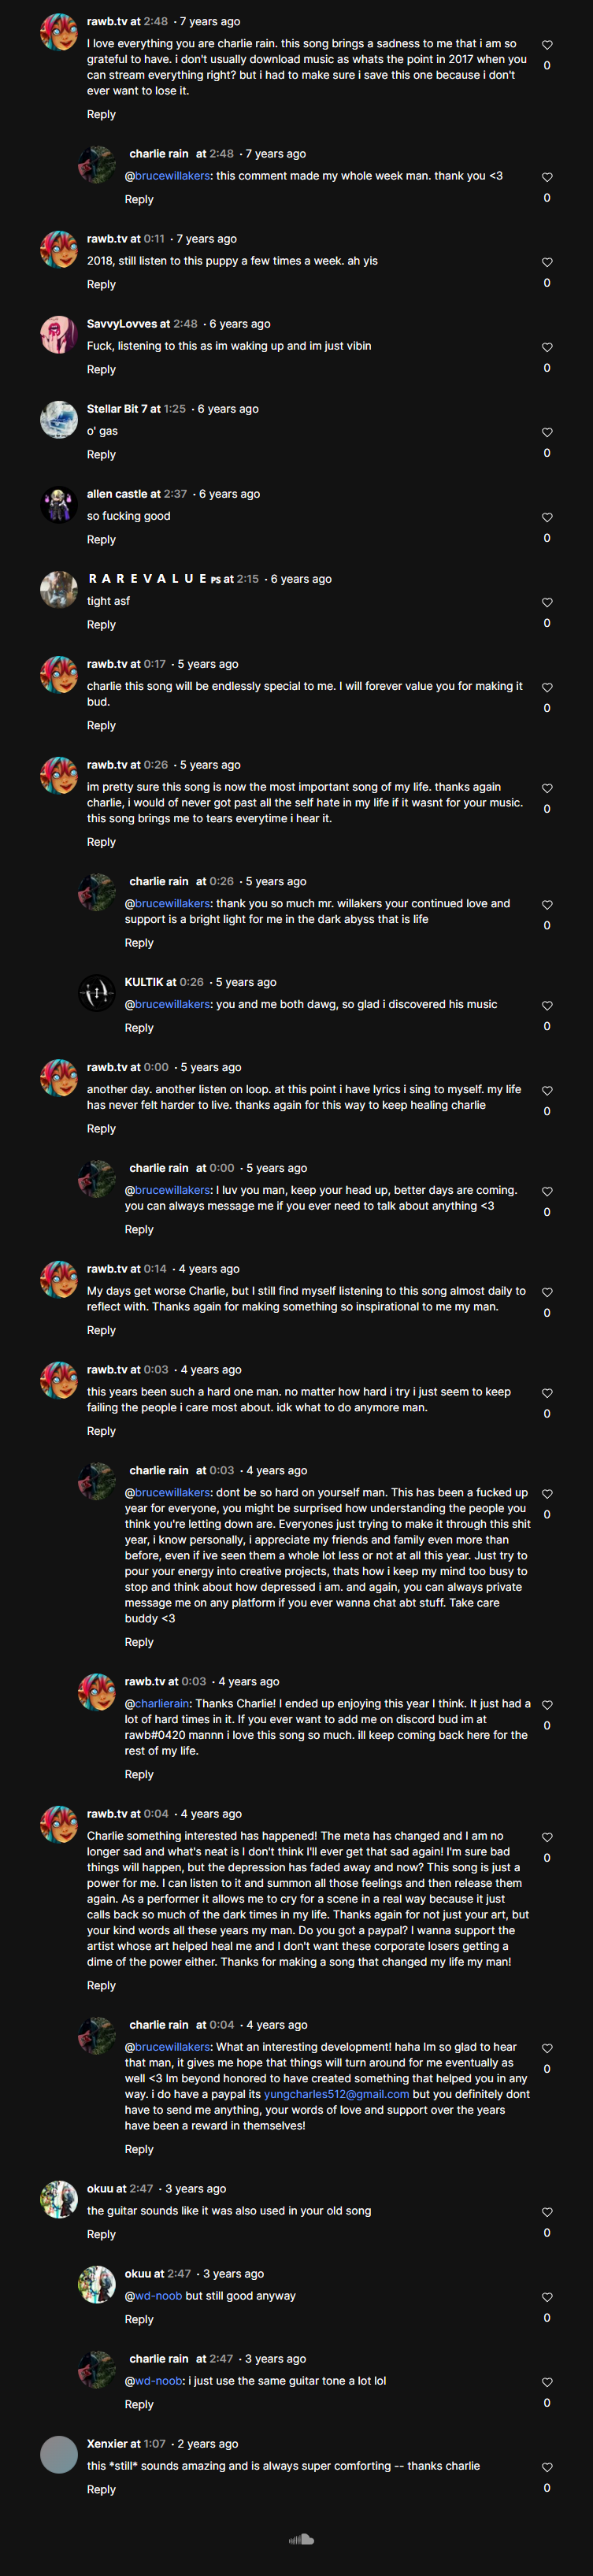This screenshot has width=593, height=2576.
Task: Like allen castle's comment heart icon
Action: [x=547, y=517]
